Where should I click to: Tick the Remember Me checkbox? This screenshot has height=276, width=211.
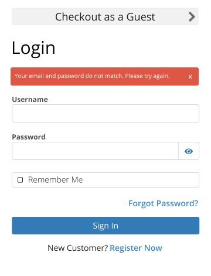21,180
